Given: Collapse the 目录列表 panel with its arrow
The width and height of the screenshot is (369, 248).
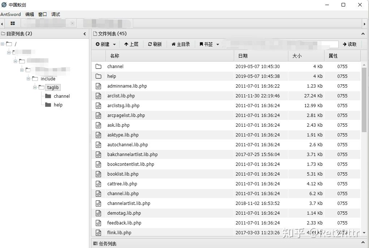Looking at the screenshot, I should click(x=85, y=34).
